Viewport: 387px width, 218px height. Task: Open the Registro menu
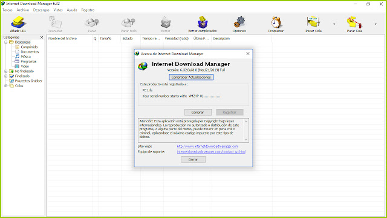tap(88, 10)
